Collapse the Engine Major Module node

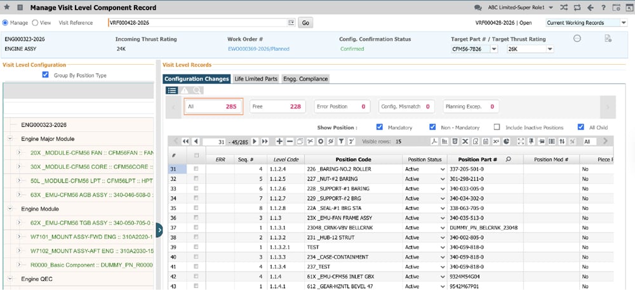tap(10, 139)
